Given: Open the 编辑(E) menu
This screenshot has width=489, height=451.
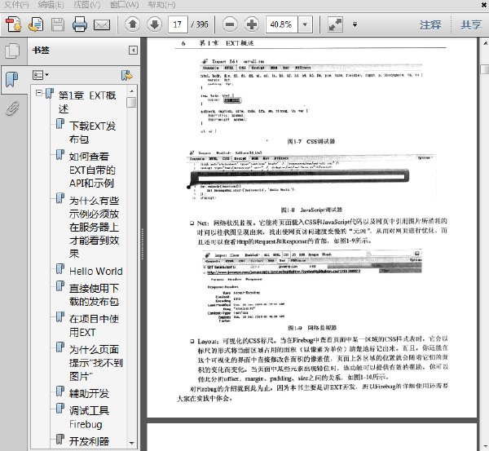Looking at the screenshot, I should click(x=51, y=5).
